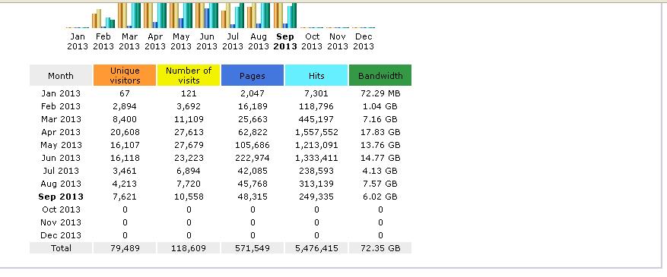Click the Apr 2013 chart bar group
The width and height of the screenshot is (667, 277).
[x=155, y=15]
